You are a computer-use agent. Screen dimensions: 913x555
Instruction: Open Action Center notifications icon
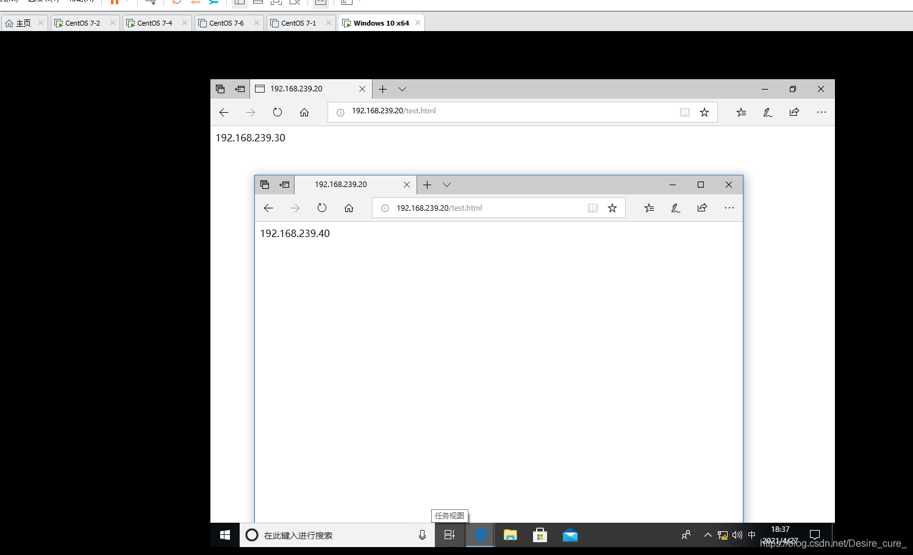tap(815, 535)
